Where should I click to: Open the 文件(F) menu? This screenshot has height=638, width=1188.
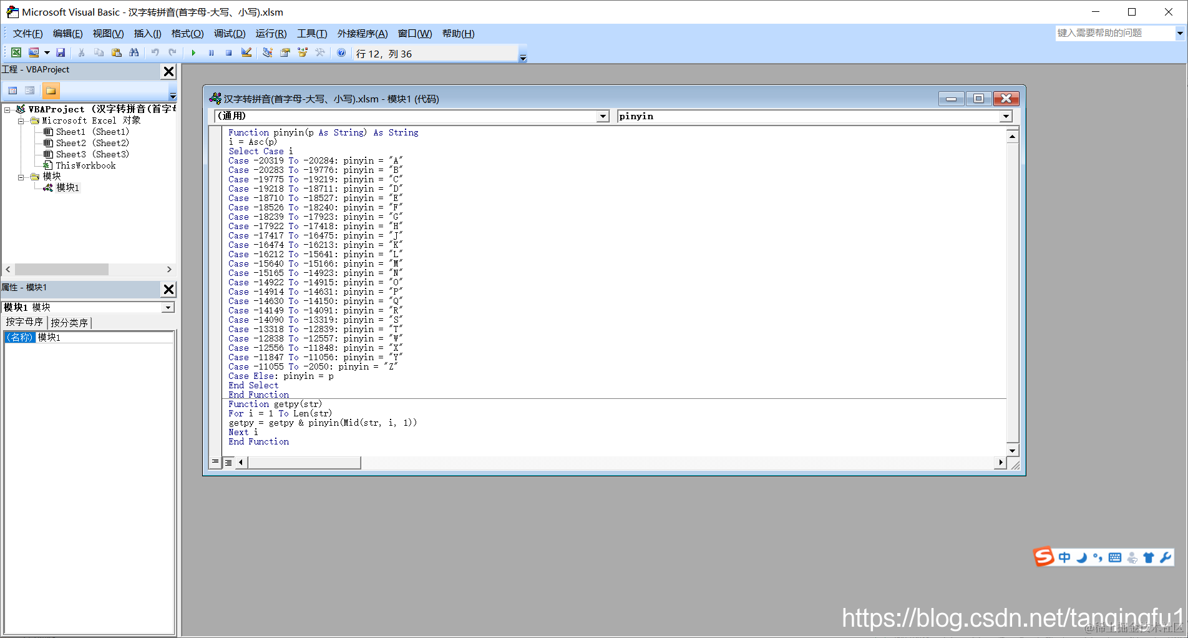27,34
